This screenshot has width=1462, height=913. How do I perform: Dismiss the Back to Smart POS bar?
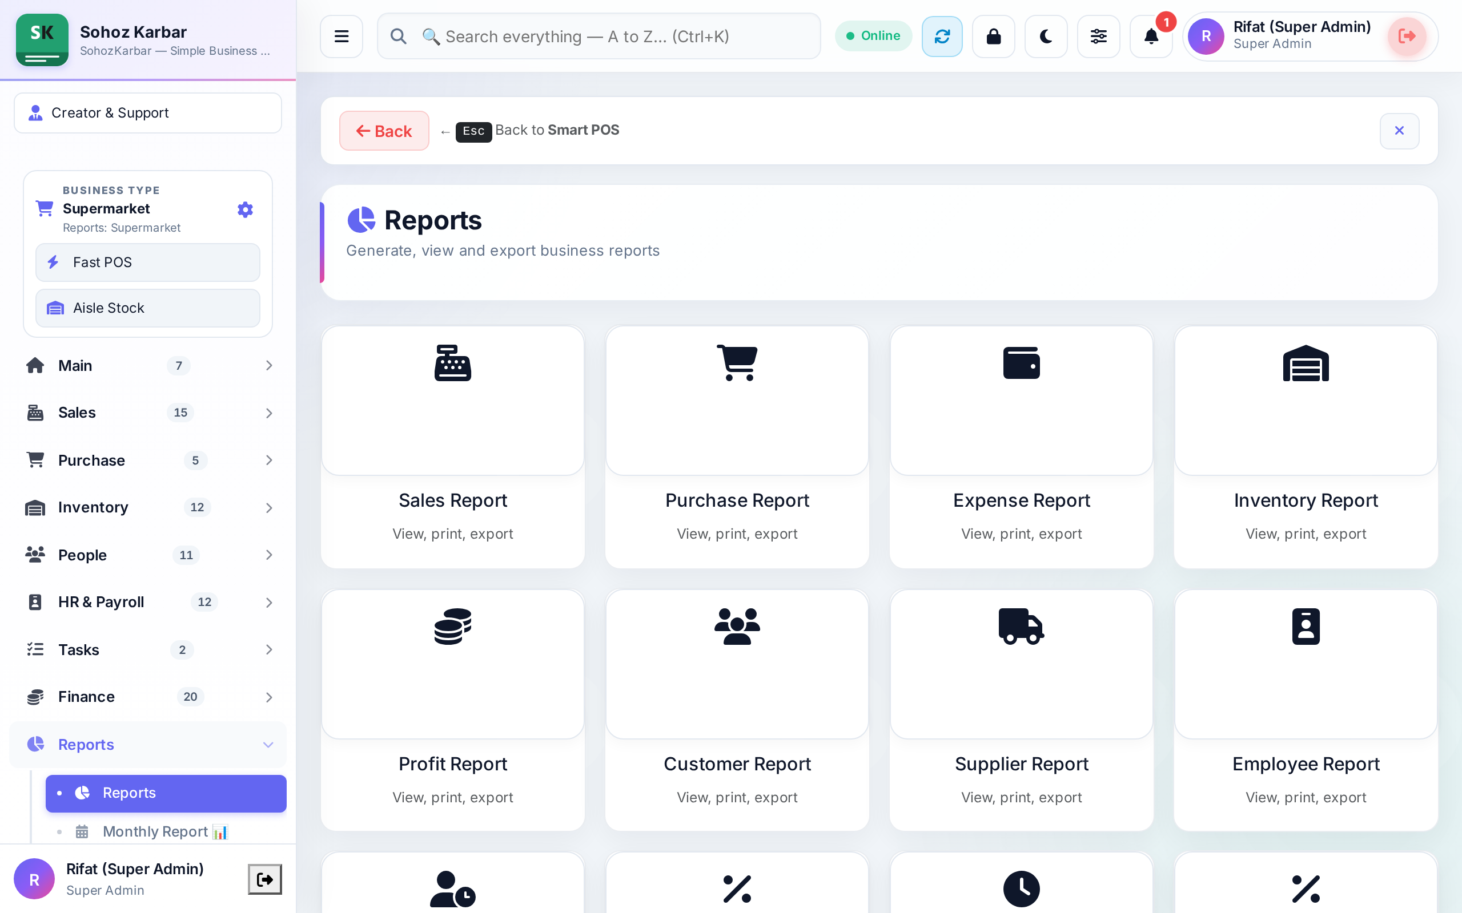1399,131
